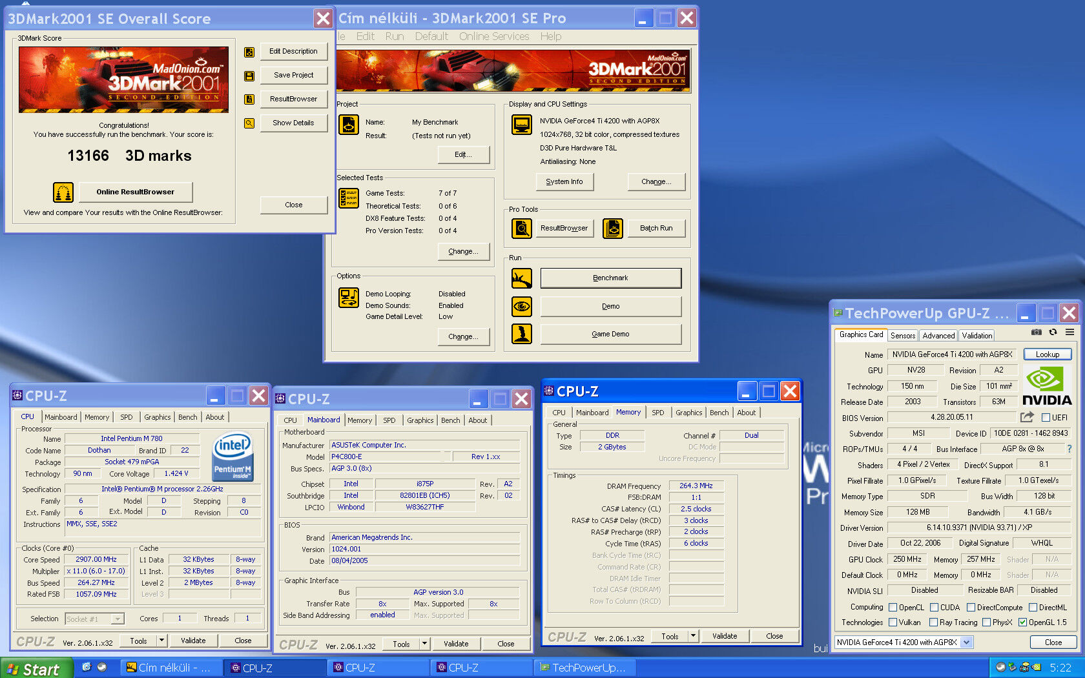Viewport: 1085px width, 678px height.
Task: Open Tools dropdown arrow in CPU-Z CPU window
Action: (x=162, y=641)
